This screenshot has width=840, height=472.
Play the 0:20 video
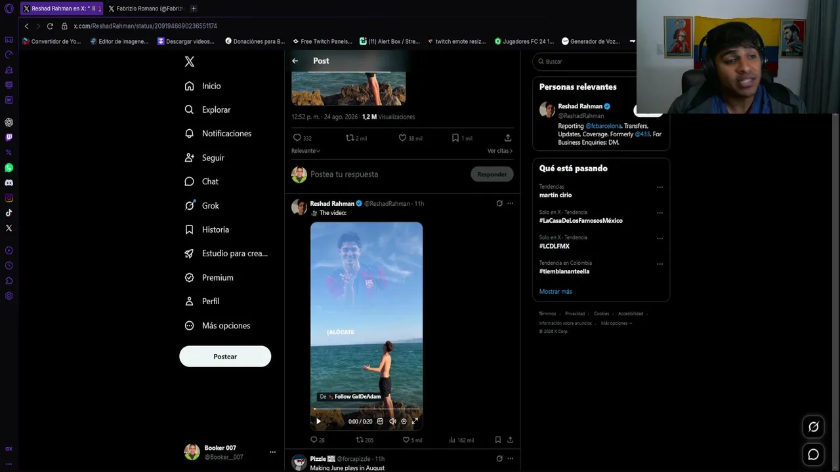(x=319, y=422)
